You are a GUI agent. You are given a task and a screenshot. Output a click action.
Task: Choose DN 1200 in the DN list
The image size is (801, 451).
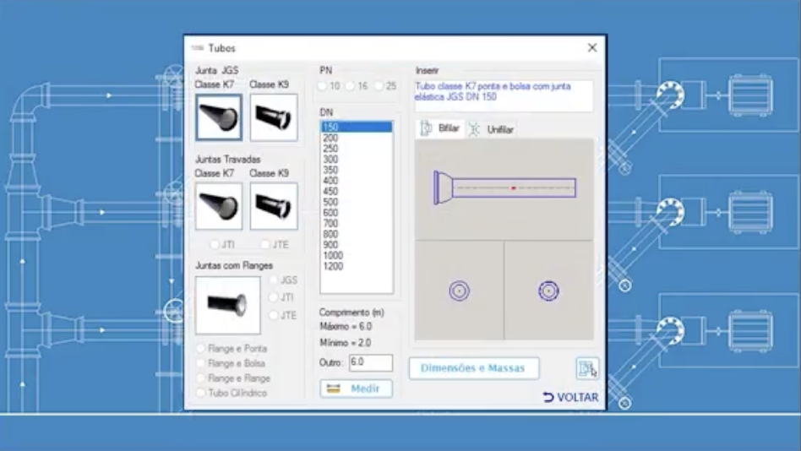pos(333,266)
